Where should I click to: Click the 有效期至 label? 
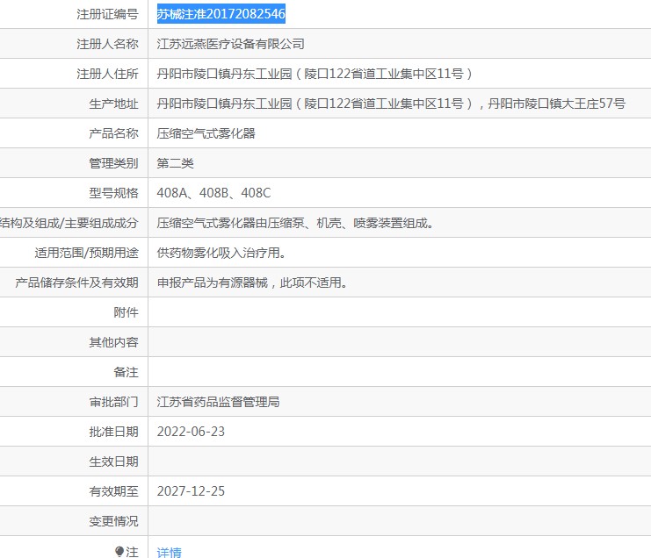click(113, 491)
